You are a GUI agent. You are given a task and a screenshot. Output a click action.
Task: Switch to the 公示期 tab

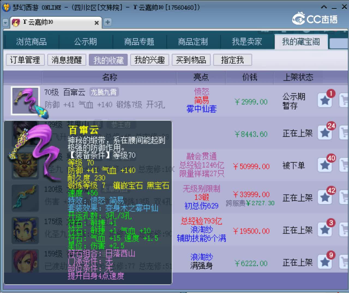coord(85,42)
